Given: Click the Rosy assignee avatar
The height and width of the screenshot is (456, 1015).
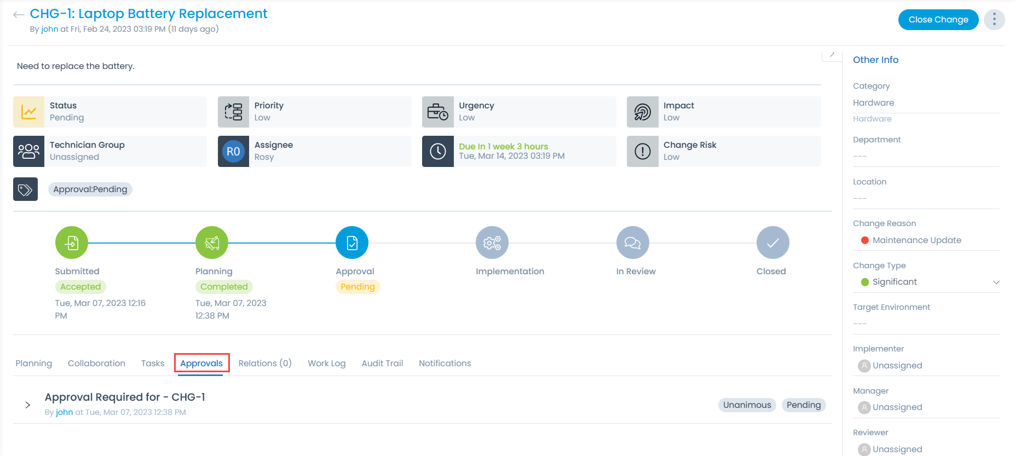Looking at the screenshot, I should coord(233,152).
